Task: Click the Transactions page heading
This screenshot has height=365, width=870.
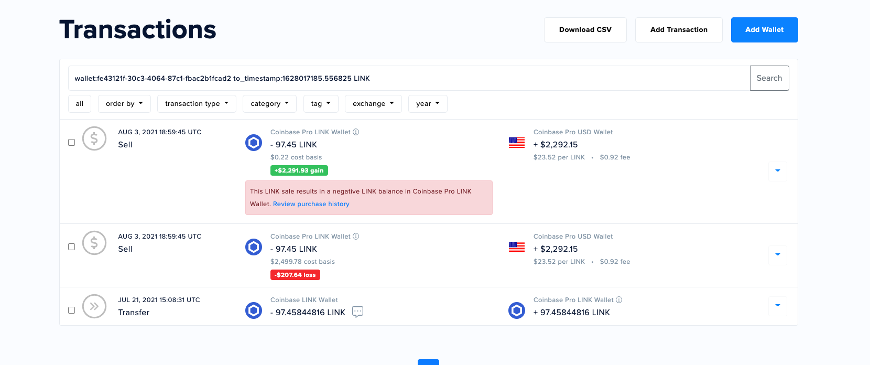Action: click(x=138, y=29)
